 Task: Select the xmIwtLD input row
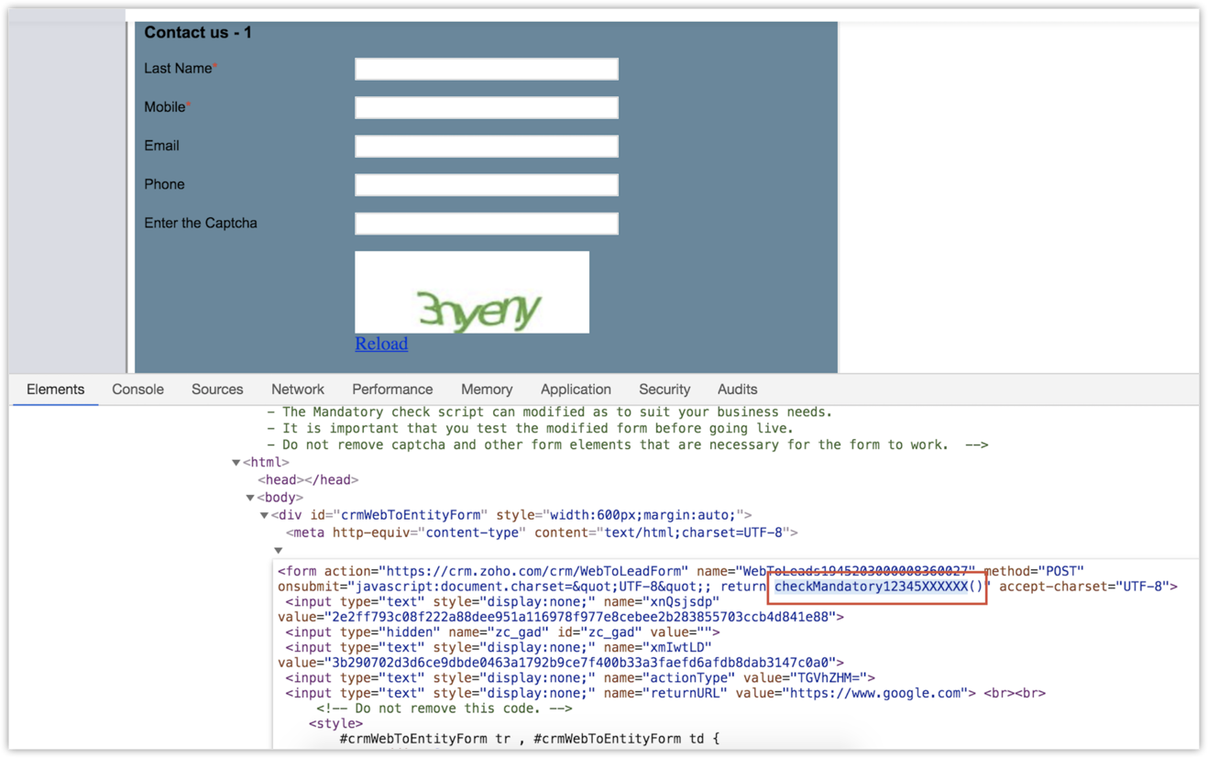tap(560, 654)
